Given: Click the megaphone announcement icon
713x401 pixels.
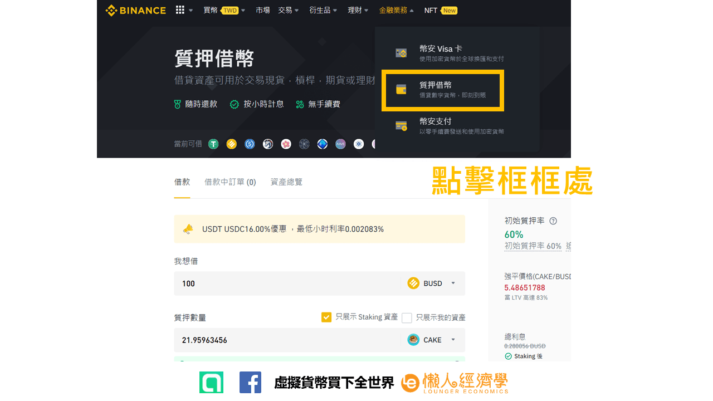Looking at the screenshot, I should pyautogui.click(x=188, y=229).
